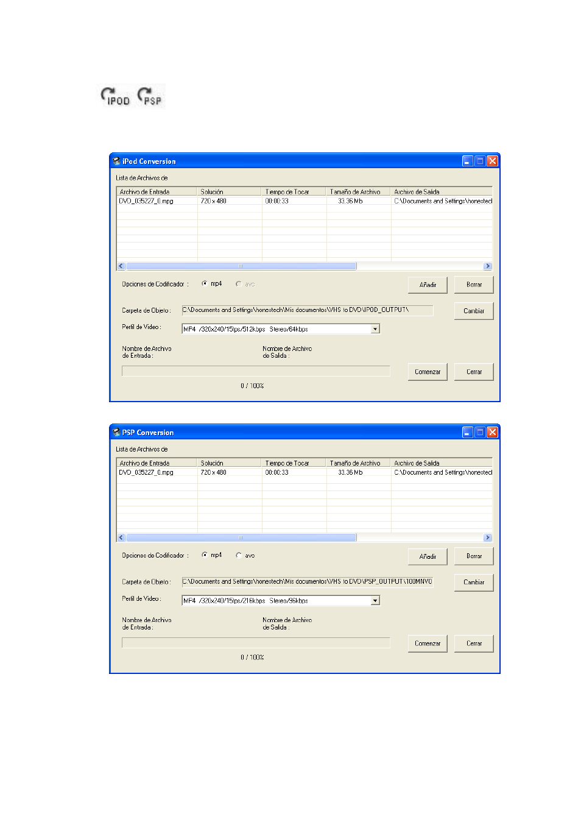Click the progress bar in PSP Conversion
The height and width of the screenshot is (822, 581).
tap(256, 643)
